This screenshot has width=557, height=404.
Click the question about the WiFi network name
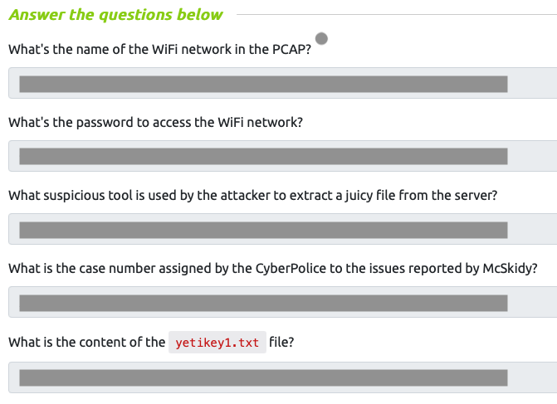(x=159, y=49)
